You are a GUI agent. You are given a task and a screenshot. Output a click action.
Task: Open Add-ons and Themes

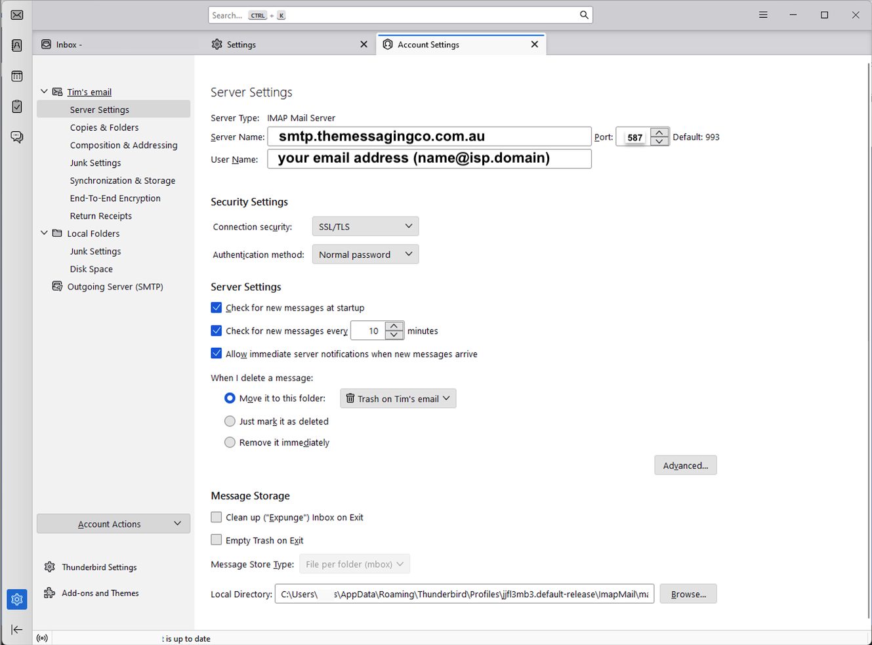coord(100,593)
